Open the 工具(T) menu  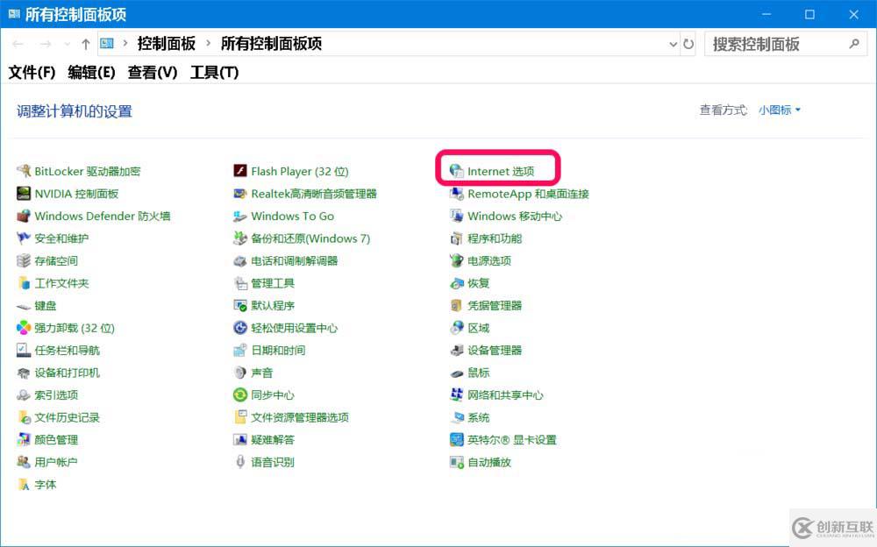point(214,72)
